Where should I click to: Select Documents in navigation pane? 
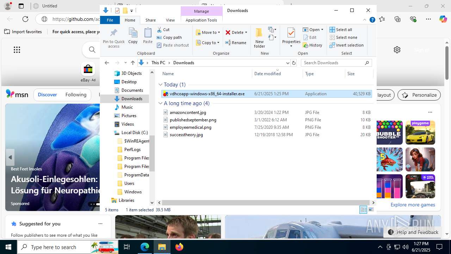132,90
